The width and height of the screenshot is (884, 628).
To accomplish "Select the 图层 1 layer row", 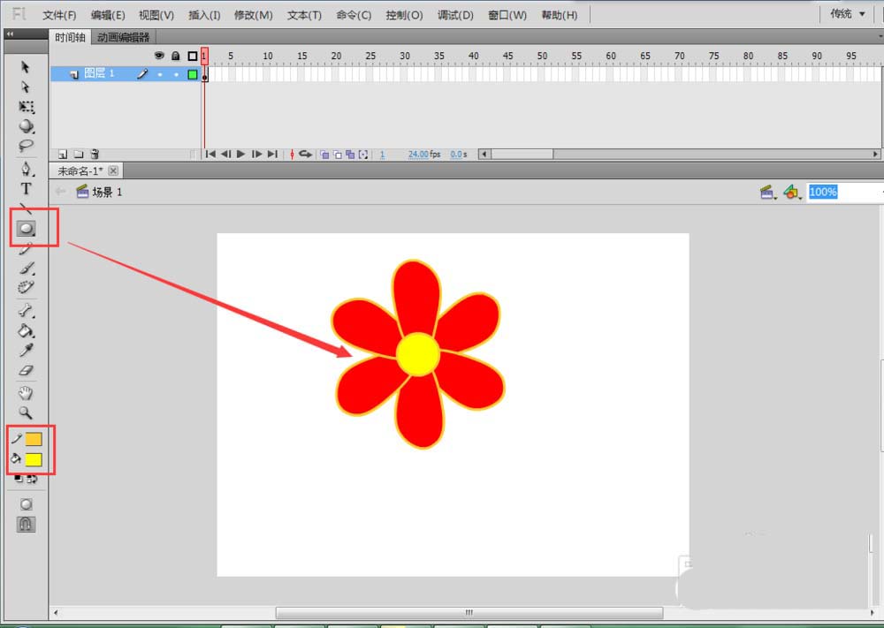I will (126, 74).
